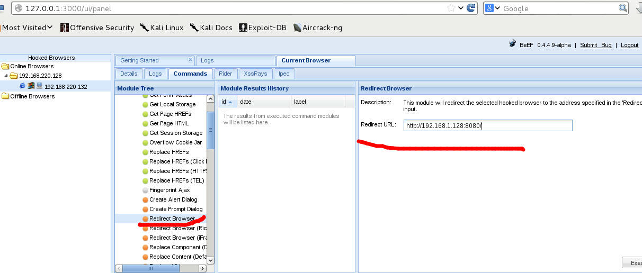Click into the Redirect URL input field
Screen dimensions: 642x273
click(x=487, y=125)
